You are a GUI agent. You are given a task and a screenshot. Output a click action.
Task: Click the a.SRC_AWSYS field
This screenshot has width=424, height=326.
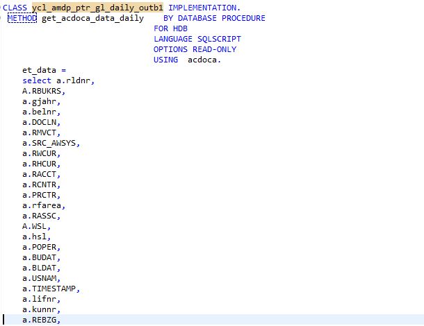tap(51, 144)
